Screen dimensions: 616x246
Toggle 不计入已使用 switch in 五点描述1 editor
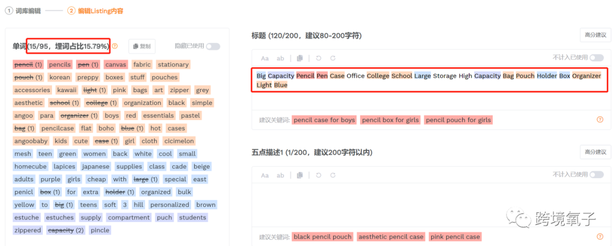pos(597,175)
